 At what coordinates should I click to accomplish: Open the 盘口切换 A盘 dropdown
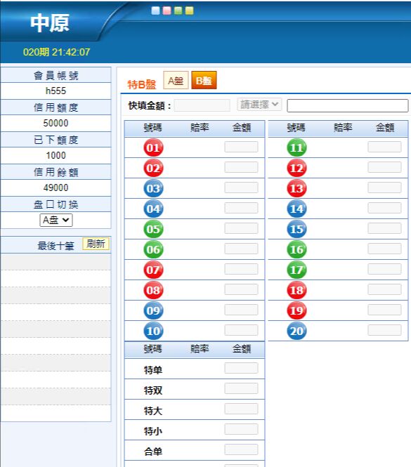56,220
